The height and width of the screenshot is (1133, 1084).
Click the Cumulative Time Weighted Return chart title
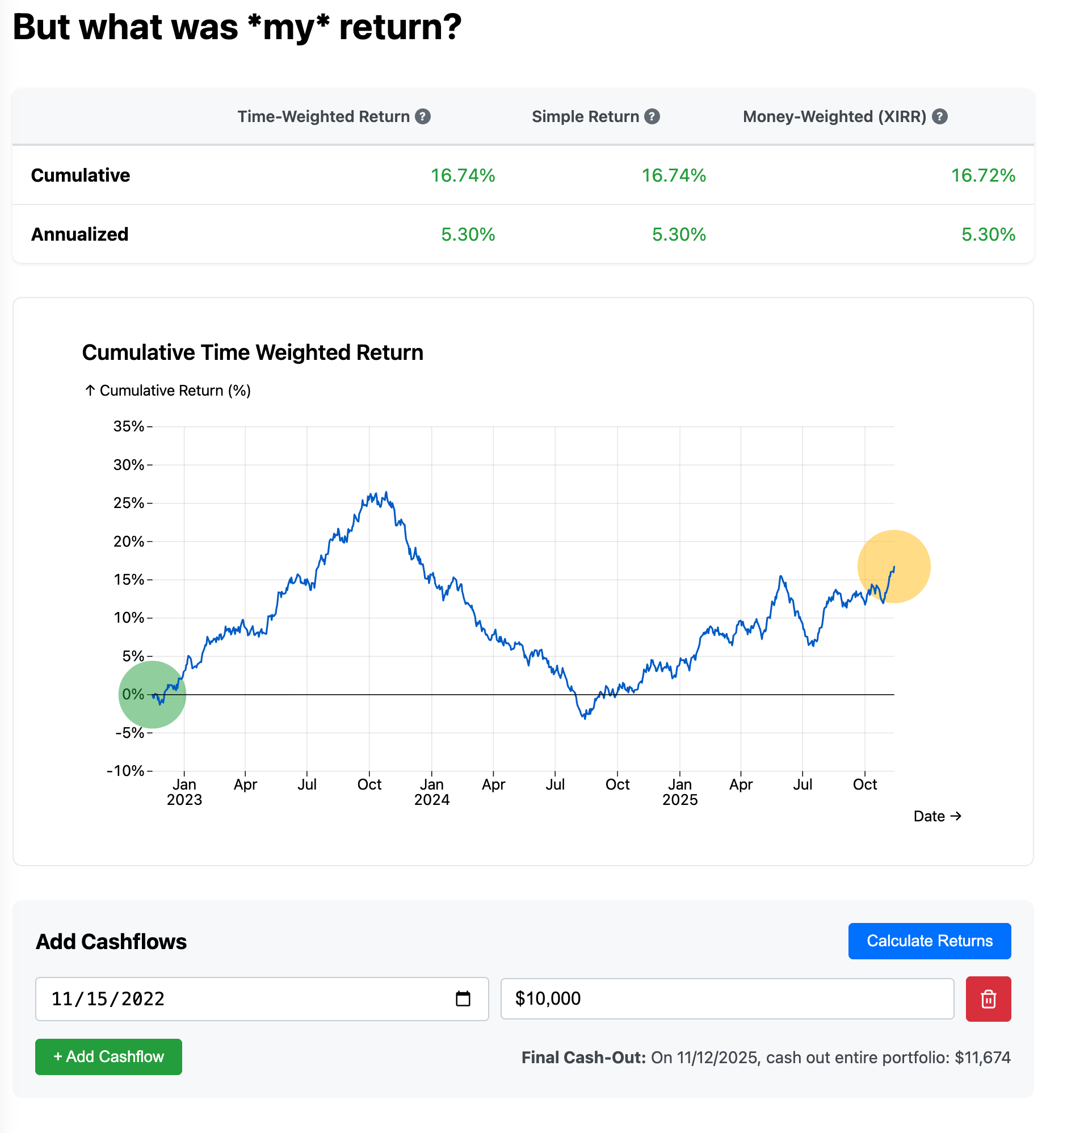253,352
